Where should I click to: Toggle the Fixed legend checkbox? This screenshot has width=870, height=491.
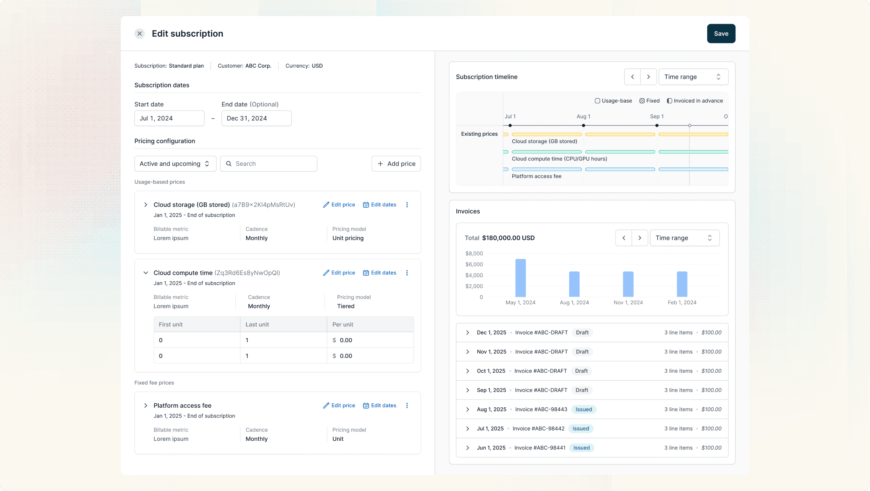point(642,101)
